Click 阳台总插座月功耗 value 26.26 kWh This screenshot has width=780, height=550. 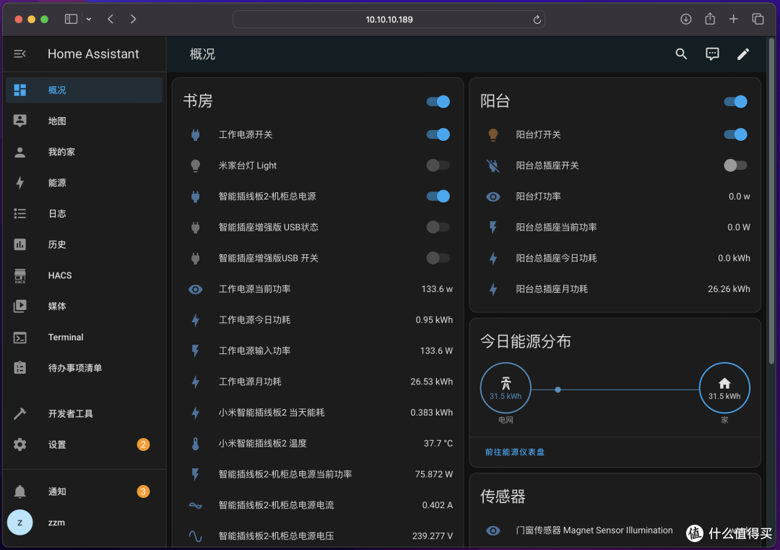(x=729, y=289)
